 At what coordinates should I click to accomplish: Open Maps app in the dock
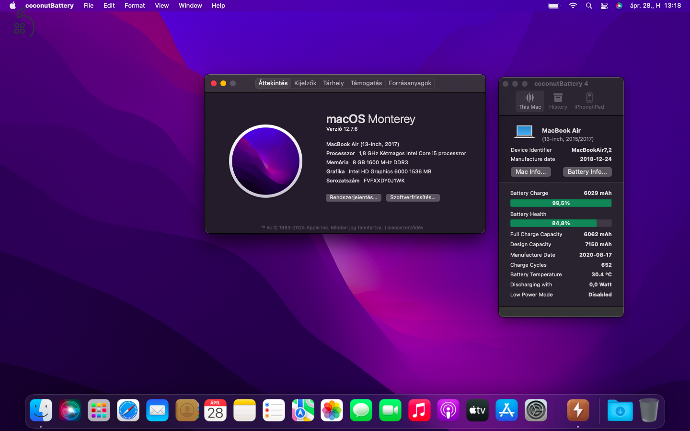click(303, 410)
